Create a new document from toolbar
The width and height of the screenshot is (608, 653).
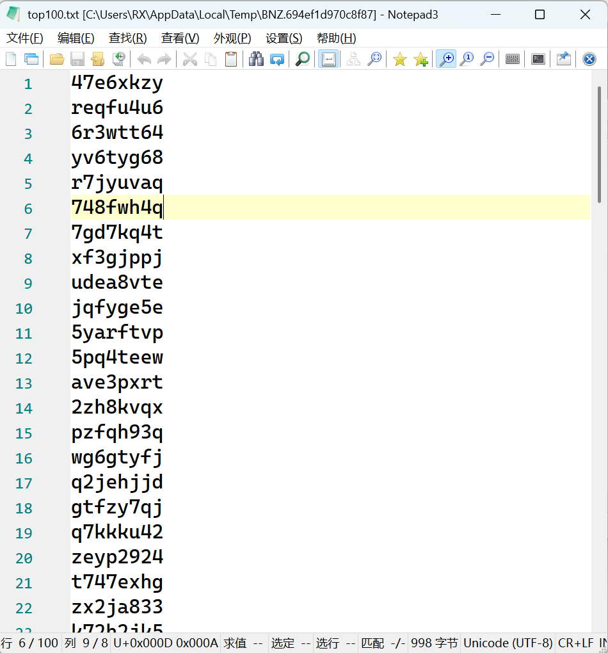[x=11, y=60]
